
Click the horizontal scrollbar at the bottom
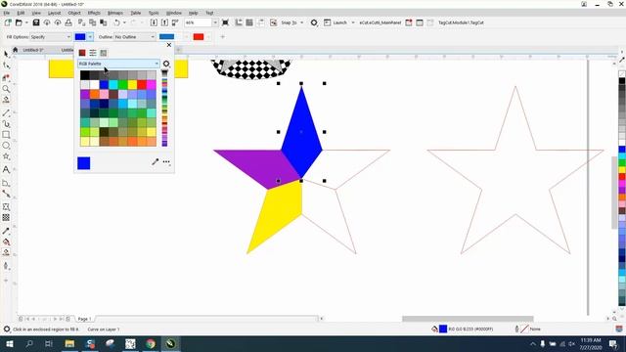point(468,319)
